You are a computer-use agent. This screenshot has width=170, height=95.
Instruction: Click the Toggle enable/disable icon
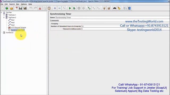[64, 8]
